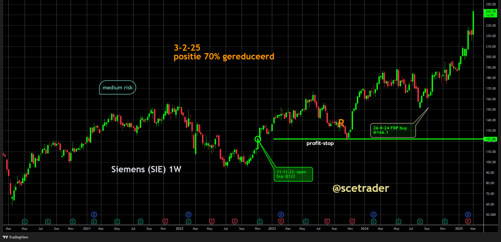Select the '@scetrader' text label
This screenshot has width=501, height=242.
tap(361, 188)
